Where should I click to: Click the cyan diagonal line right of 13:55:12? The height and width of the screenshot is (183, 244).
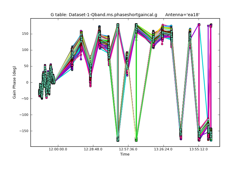[204, 76]
